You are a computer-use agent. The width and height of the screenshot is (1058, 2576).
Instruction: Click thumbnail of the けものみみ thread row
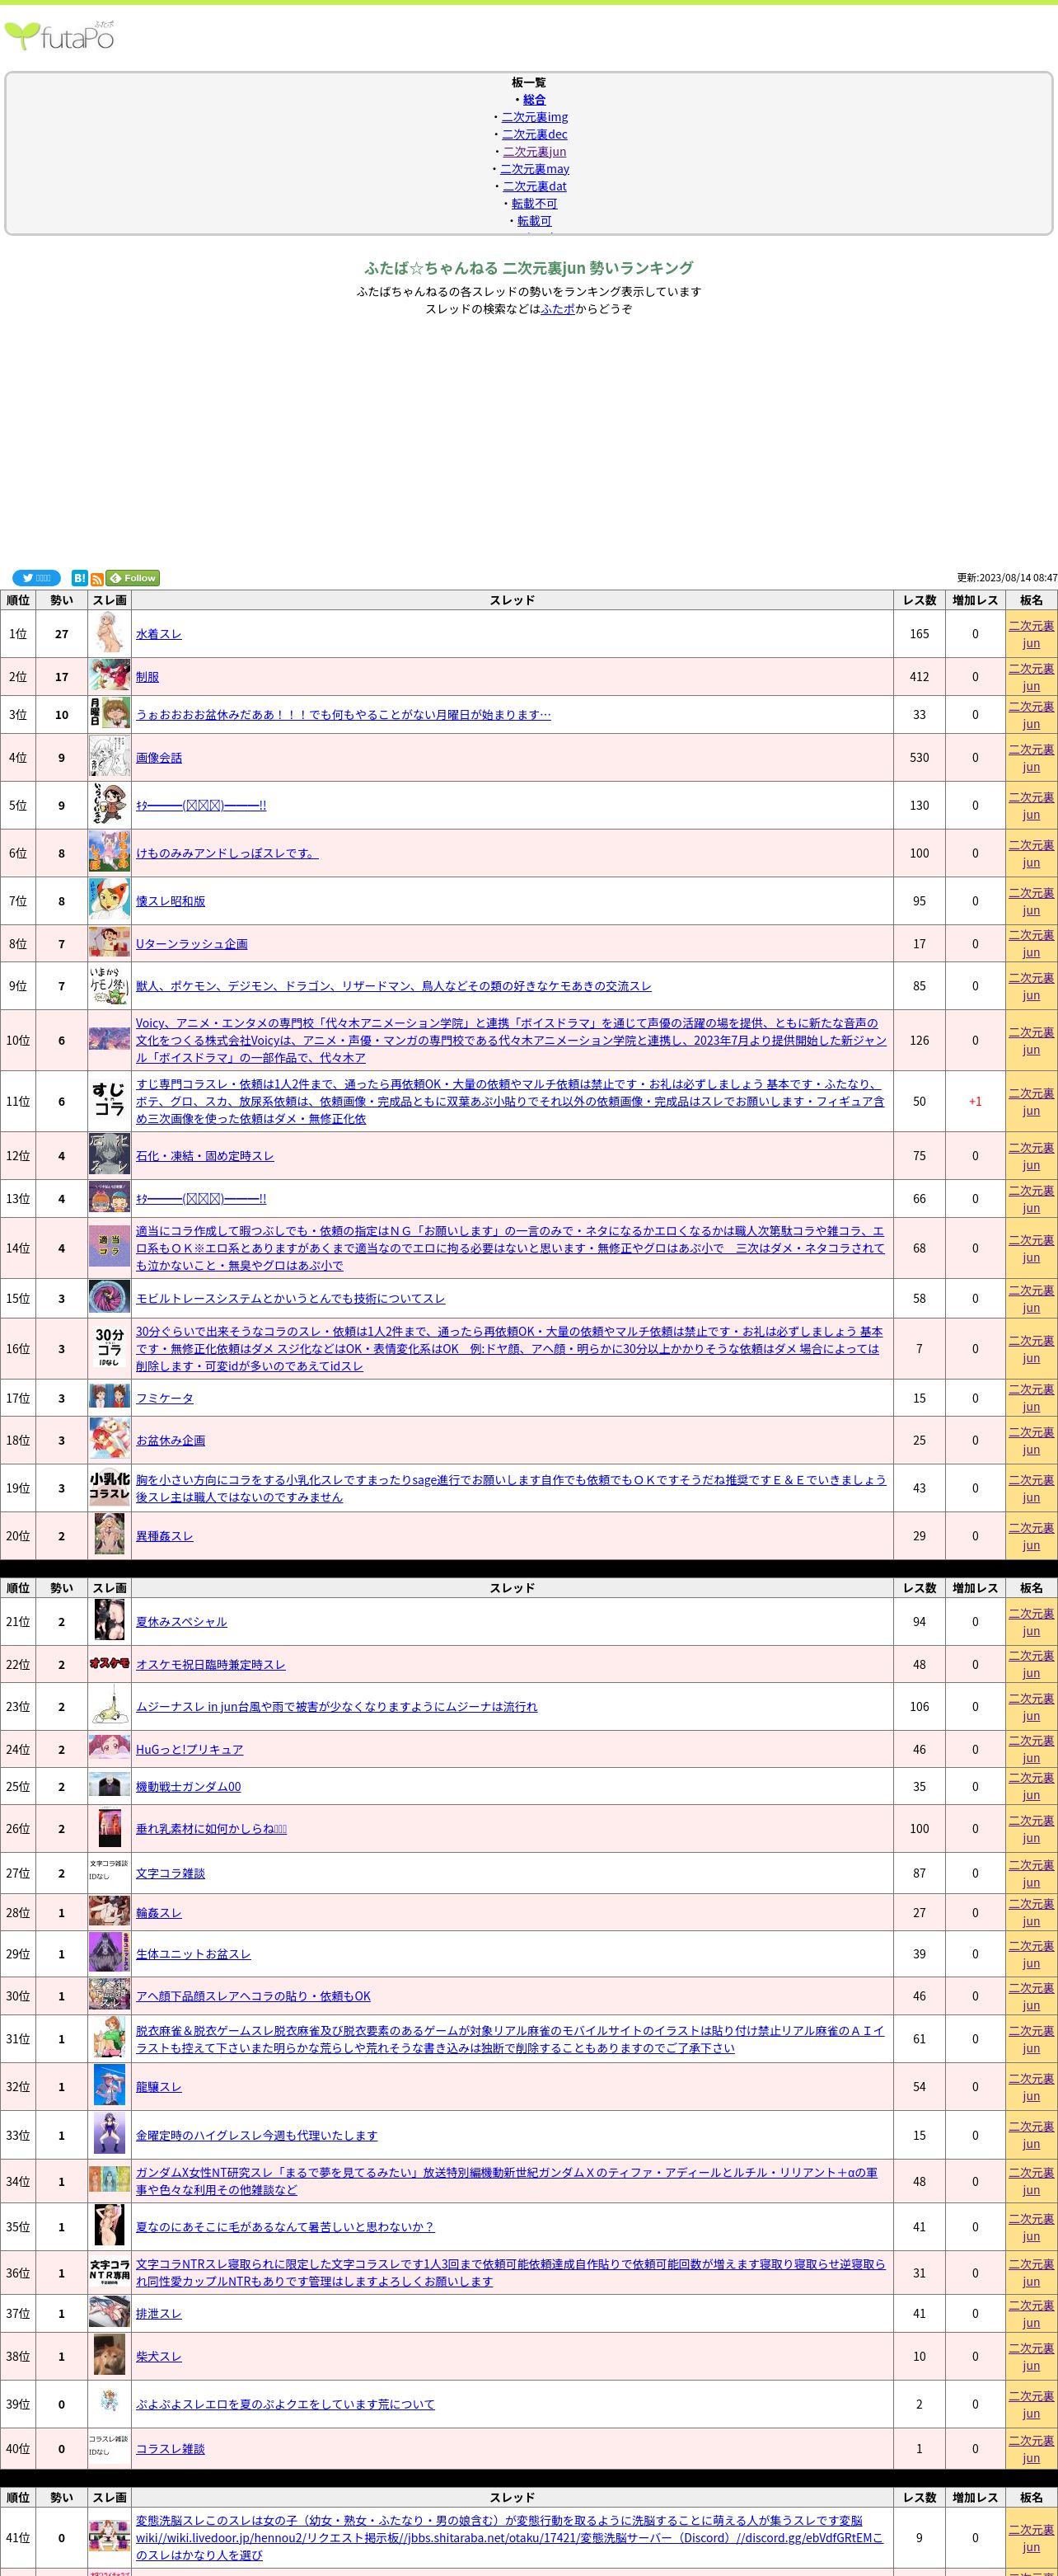click(109, 853)
